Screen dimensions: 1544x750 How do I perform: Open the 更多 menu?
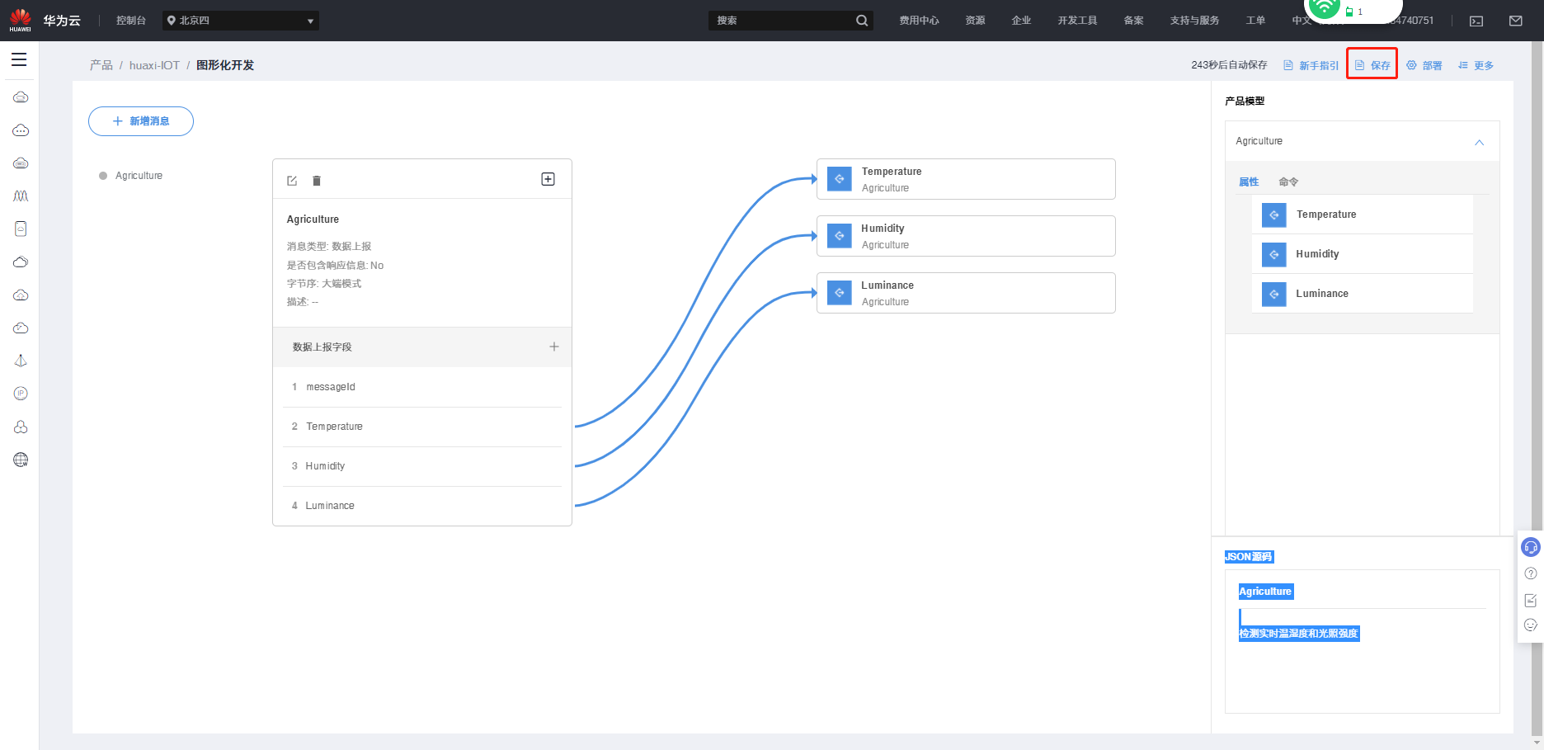(x=1476, y=65)
